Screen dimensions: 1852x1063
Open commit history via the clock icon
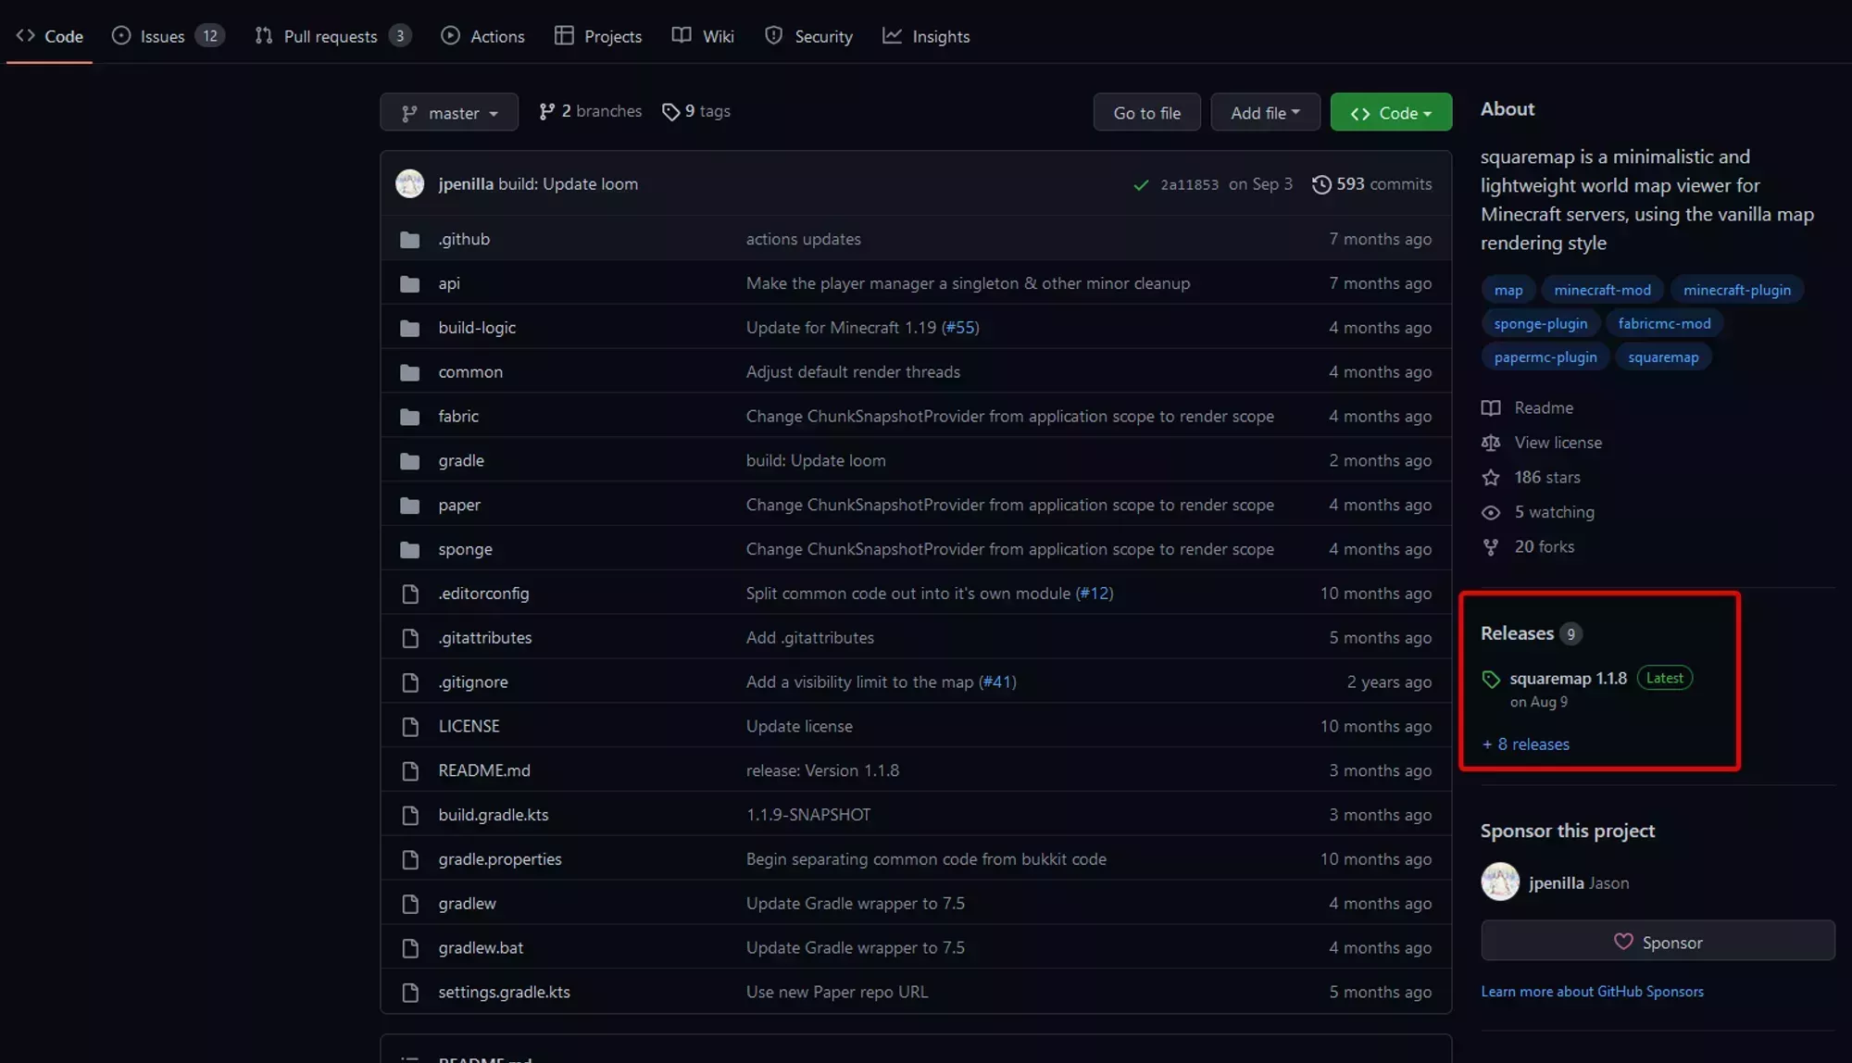pyautogui.click(x=1321, y=183)
